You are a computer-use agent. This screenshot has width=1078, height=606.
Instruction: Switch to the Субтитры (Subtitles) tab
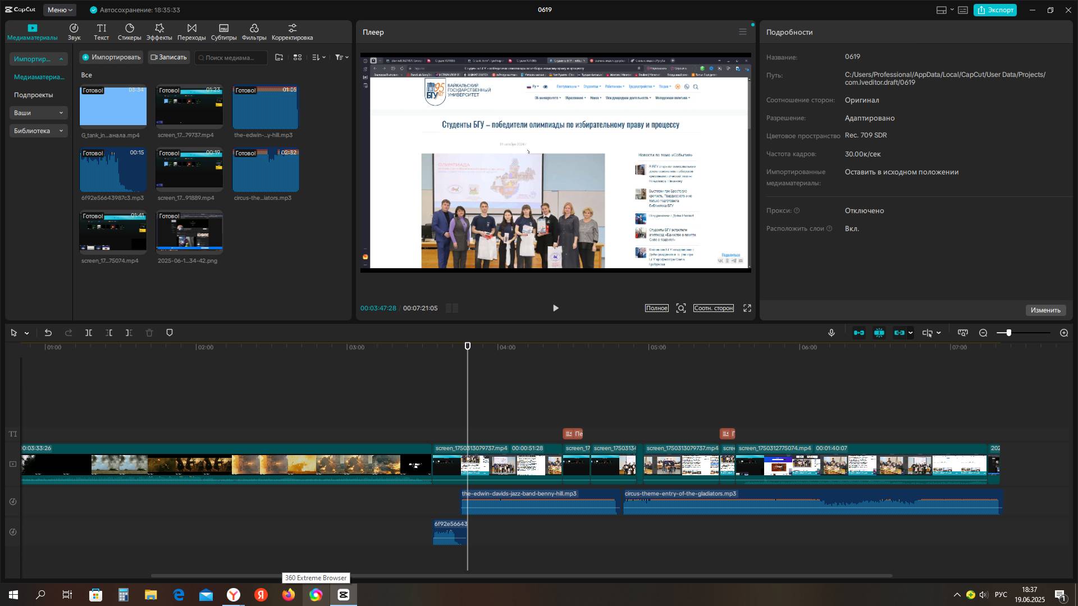[x=223, y=32]
